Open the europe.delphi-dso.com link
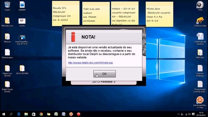The width and height of the screenshot is (208, 117). point(90,63)
